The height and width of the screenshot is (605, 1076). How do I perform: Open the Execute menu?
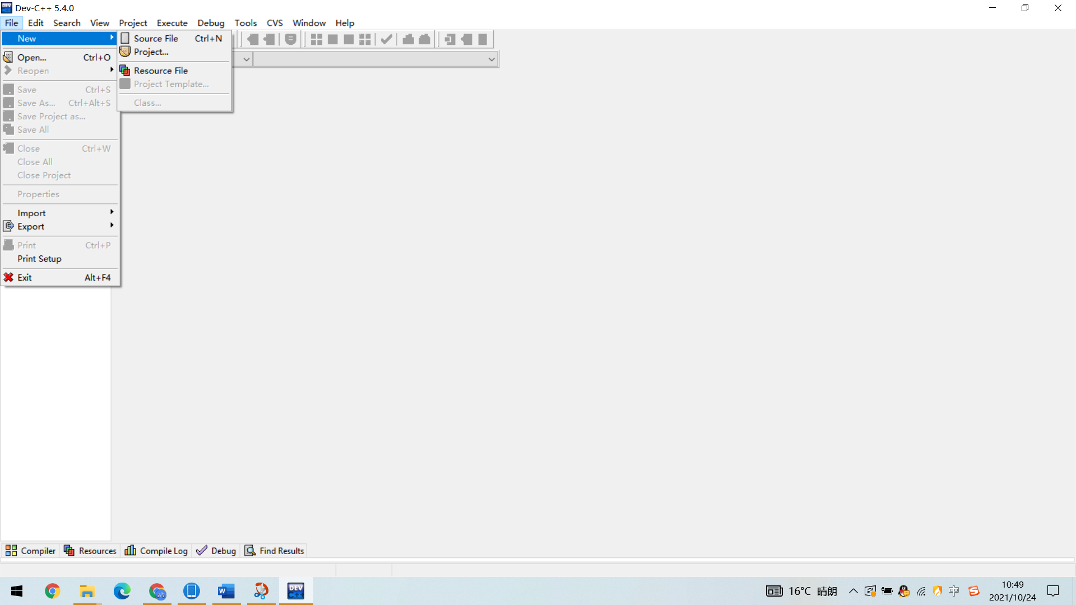point(172,23)
